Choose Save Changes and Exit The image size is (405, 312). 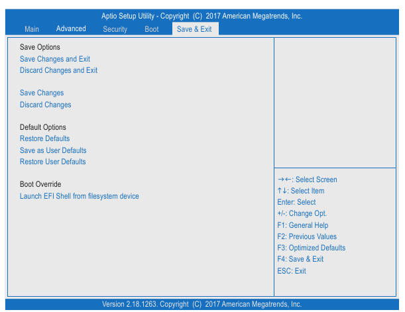55,59
